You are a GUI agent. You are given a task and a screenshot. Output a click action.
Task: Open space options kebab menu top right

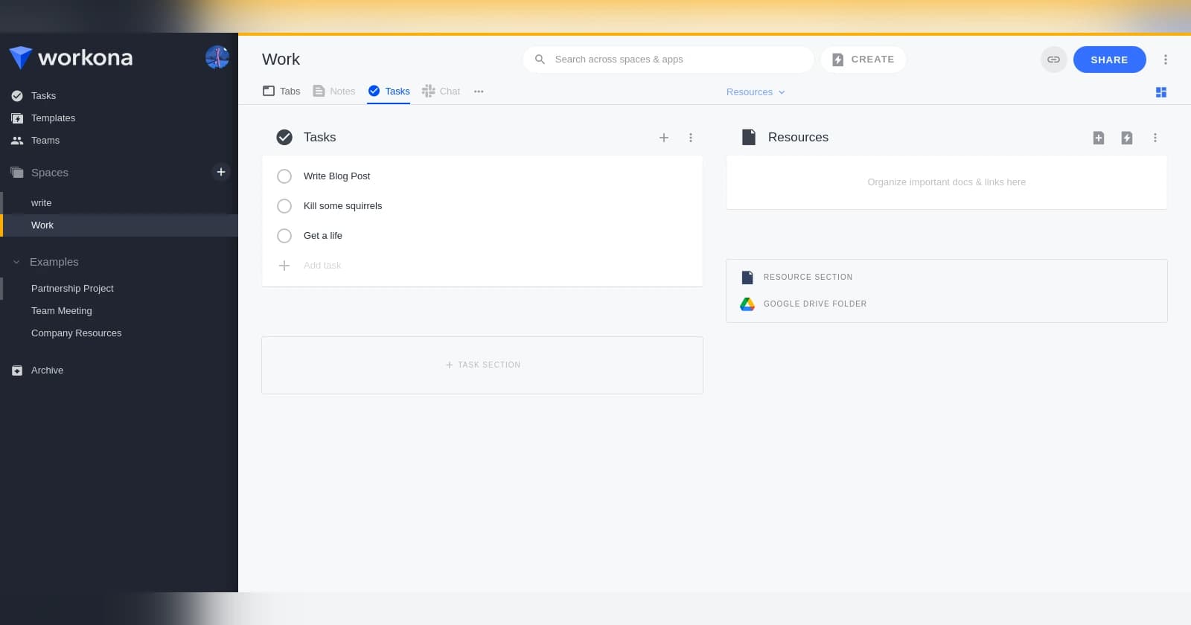click(1166, 60)
